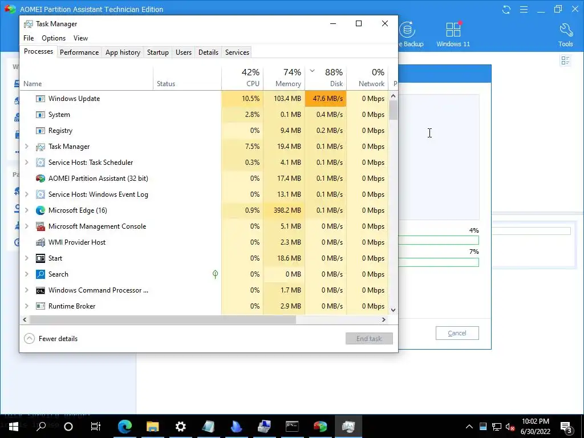Open Microsoft Edge from the taskbar

tap(125, 426)
